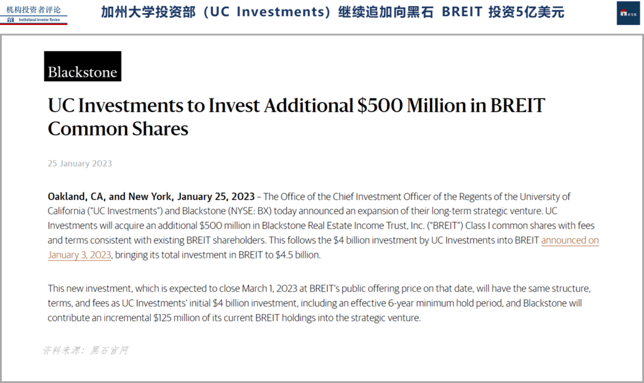Click '机构投资者评论' text in top-left logo
Image resolution: width=644 pixels, height=383 pixels.
tap(33, 10)
